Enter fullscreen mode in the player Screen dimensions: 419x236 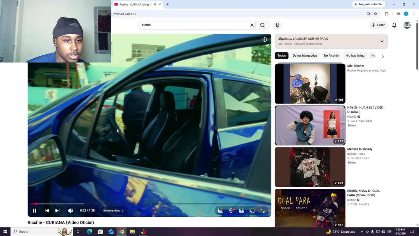[x=263, y=211]
